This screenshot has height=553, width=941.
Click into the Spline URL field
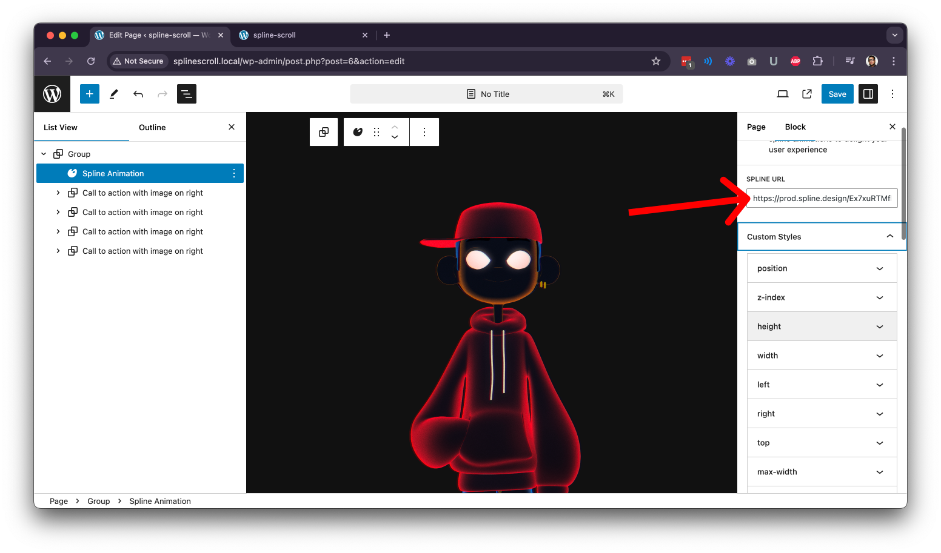pyautogui.click(x=822, y=198)
